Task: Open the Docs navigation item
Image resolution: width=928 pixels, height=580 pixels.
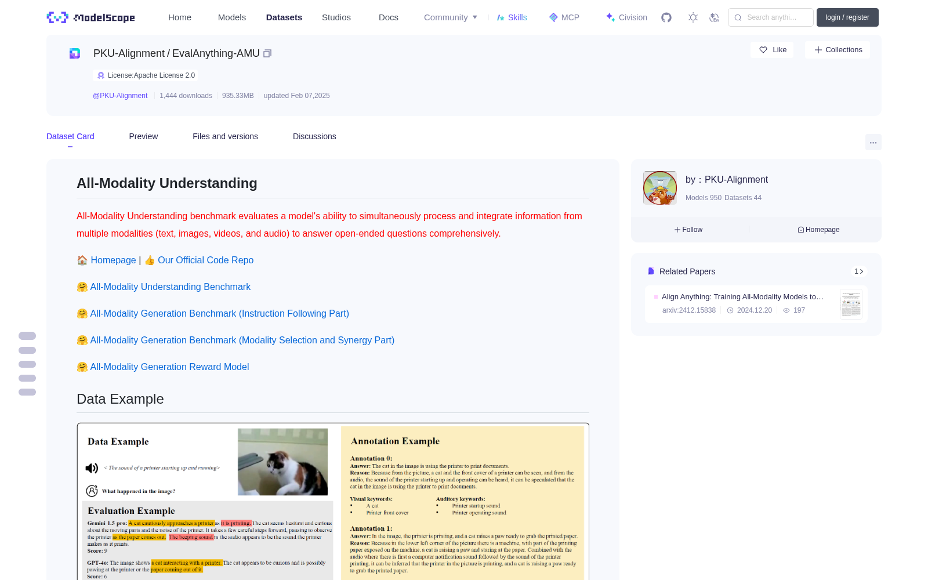Action: [x=389, y=17]
